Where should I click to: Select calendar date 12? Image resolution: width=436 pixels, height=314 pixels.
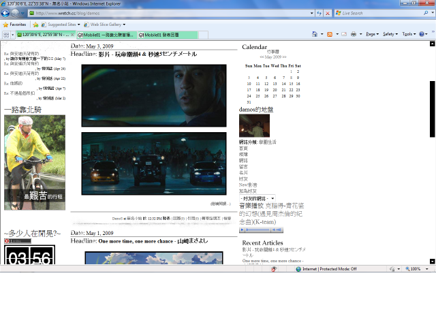click(x=266, y=84)
